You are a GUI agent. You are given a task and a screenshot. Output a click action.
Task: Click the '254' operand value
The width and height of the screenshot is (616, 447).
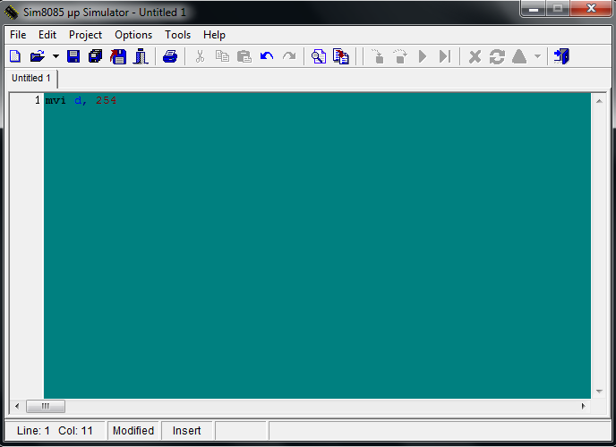(x=106, y=100)
